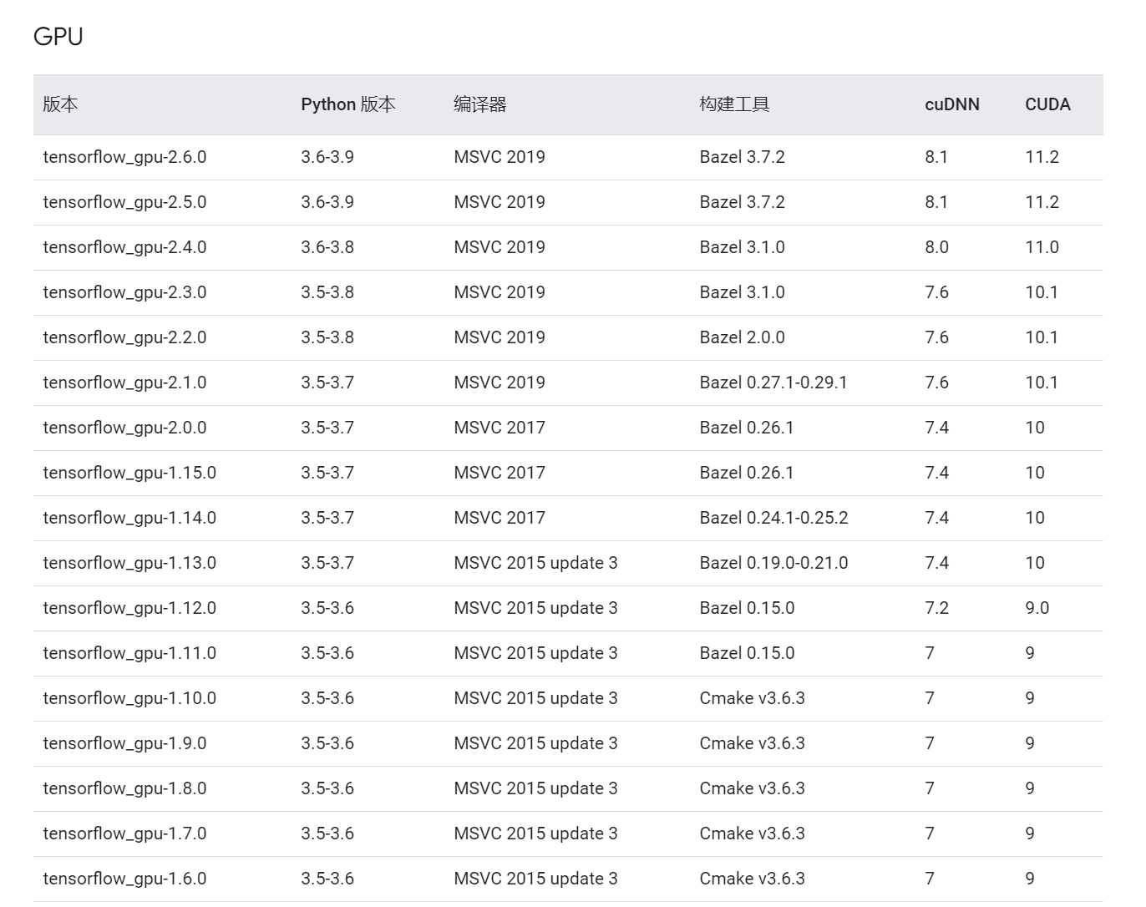
Task: Select tensorflow_gpu-1.6.0 cell
Action: pyautogui.click(x=124, y=879)
